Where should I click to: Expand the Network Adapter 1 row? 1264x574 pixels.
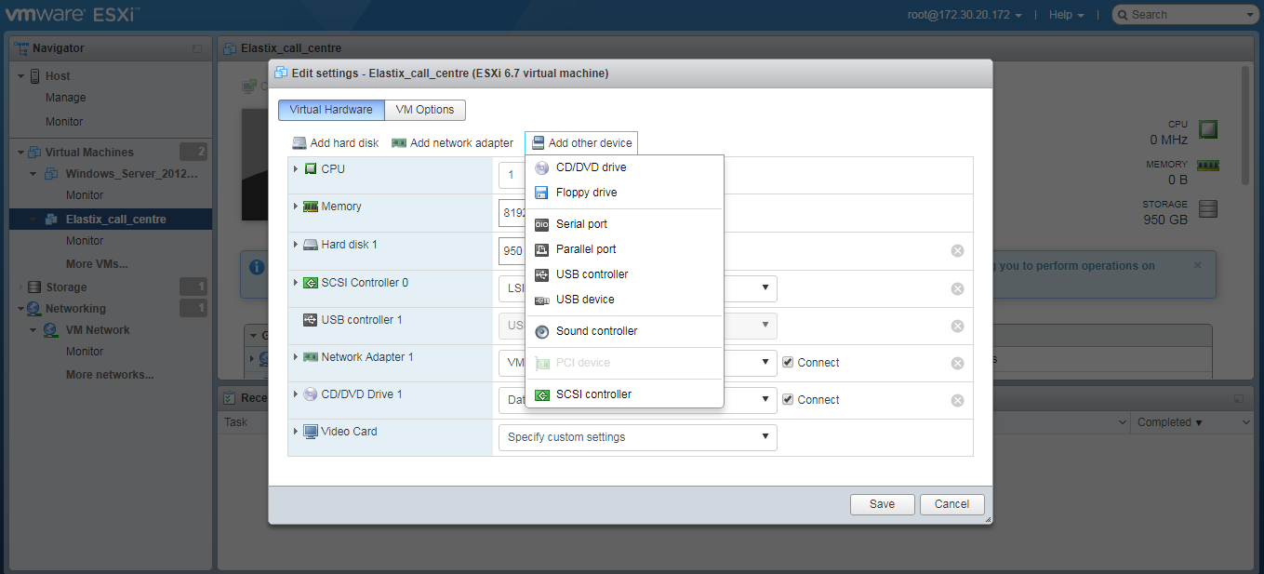(x=296, y=357)
